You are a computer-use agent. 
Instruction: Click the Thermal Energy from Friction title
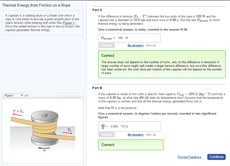tap(36, 5)
